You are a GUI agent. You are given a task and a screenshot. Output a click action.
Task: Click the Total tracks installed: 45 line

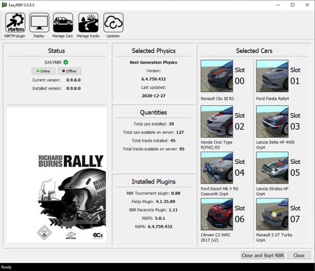tap(153, 141)
